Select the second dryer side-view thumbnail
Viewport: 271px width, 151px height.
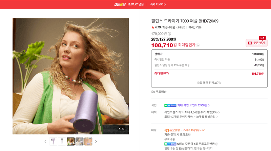62,142
